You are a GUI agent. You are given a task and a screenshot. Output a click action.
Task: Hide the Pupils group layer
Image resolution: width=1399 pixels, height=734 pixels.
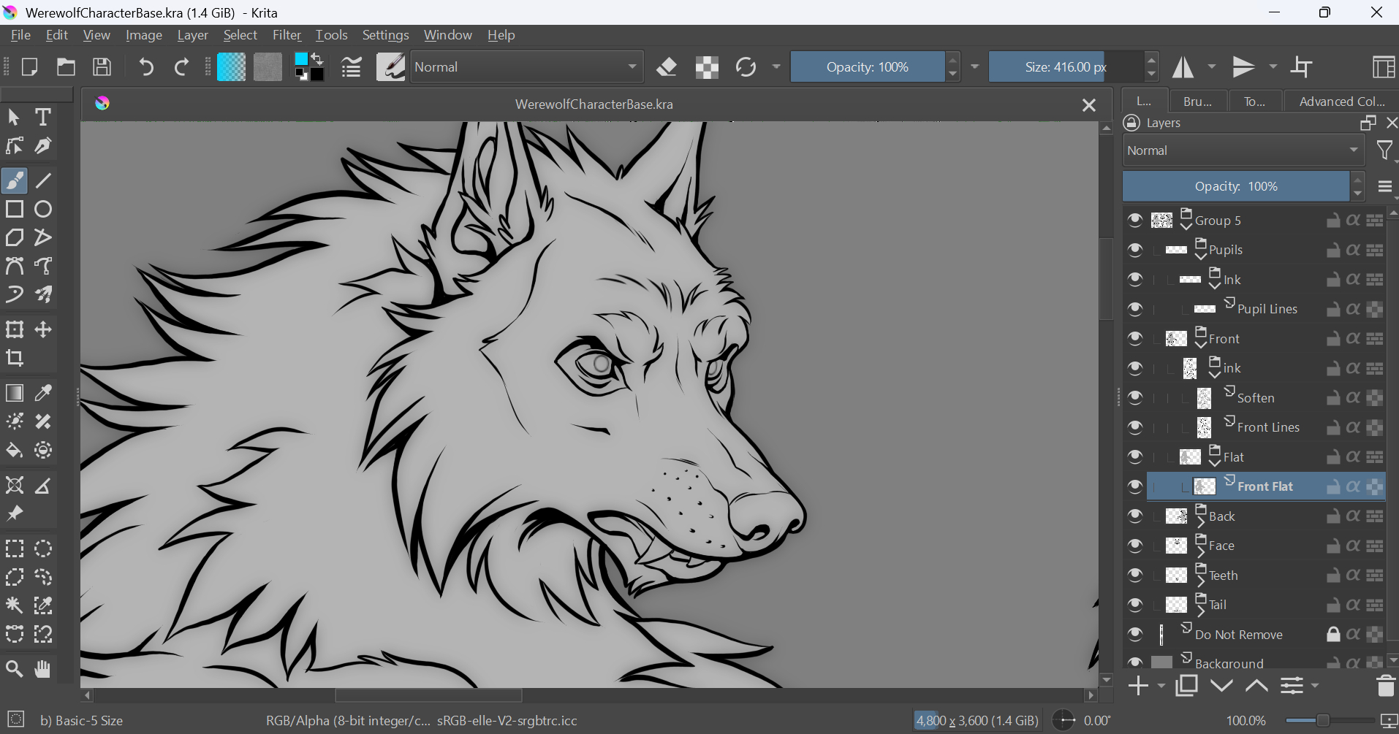1134,250
